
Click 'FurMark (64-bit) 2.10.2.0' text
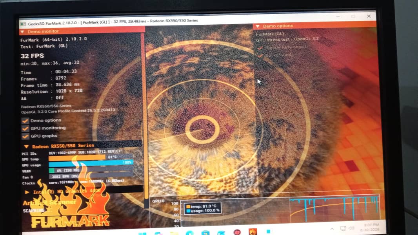click(x=54, y=40)
